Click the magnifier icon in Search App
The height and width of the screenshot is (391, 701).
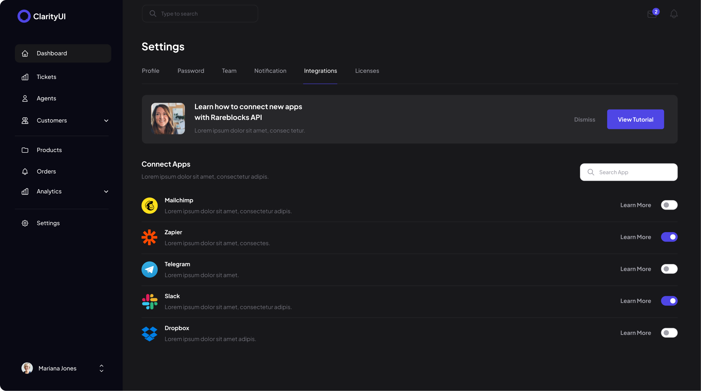click(591, 172)
